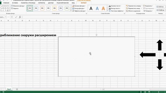The image size is (166, 93).
Task: Select the Лист1 sheet tab
Action: click(x=9, y=89)
